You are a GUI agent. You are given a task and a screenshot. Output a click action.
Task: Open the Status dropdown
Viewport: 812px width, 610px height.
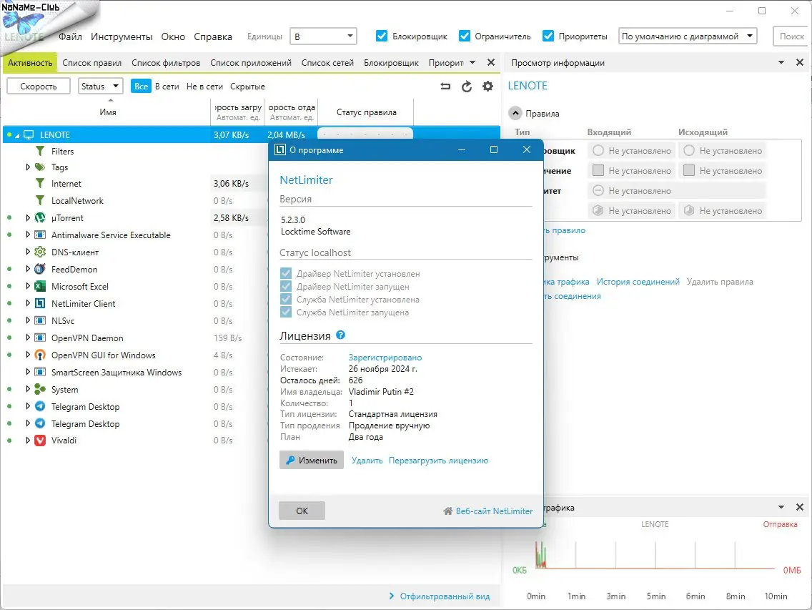point(101,86)
